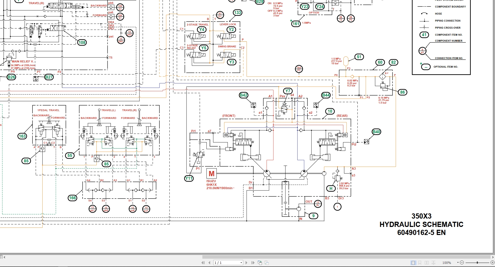Click inside the page number field
The height and width of the screenshot is (267, 495).
(224, 263)
